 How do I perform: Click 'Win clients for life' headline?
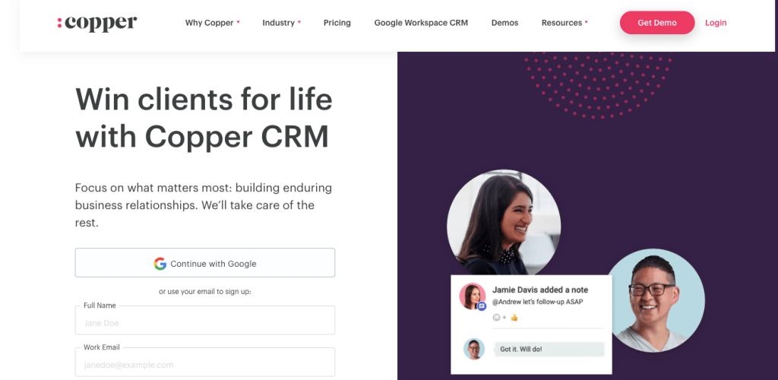click(204, 100)
